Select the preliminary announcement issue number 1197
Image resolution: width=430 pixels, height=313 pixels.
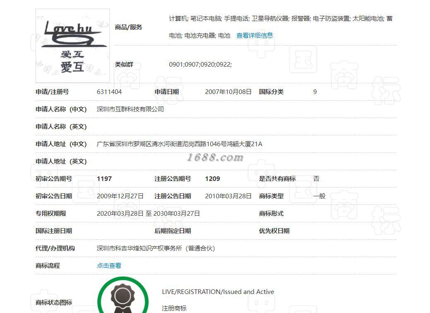[x=104, y=179]
